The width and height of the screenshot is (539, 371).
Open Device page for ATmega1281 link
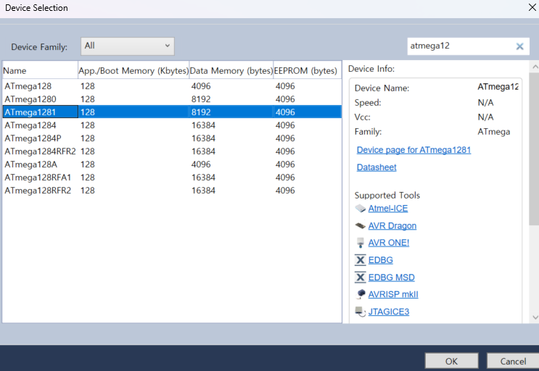click(x=413, y=150)
